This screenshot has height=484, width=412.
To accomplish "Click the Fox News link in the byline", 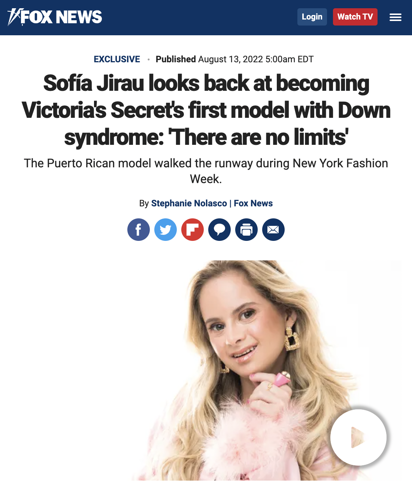I will (x=253, y=203).
